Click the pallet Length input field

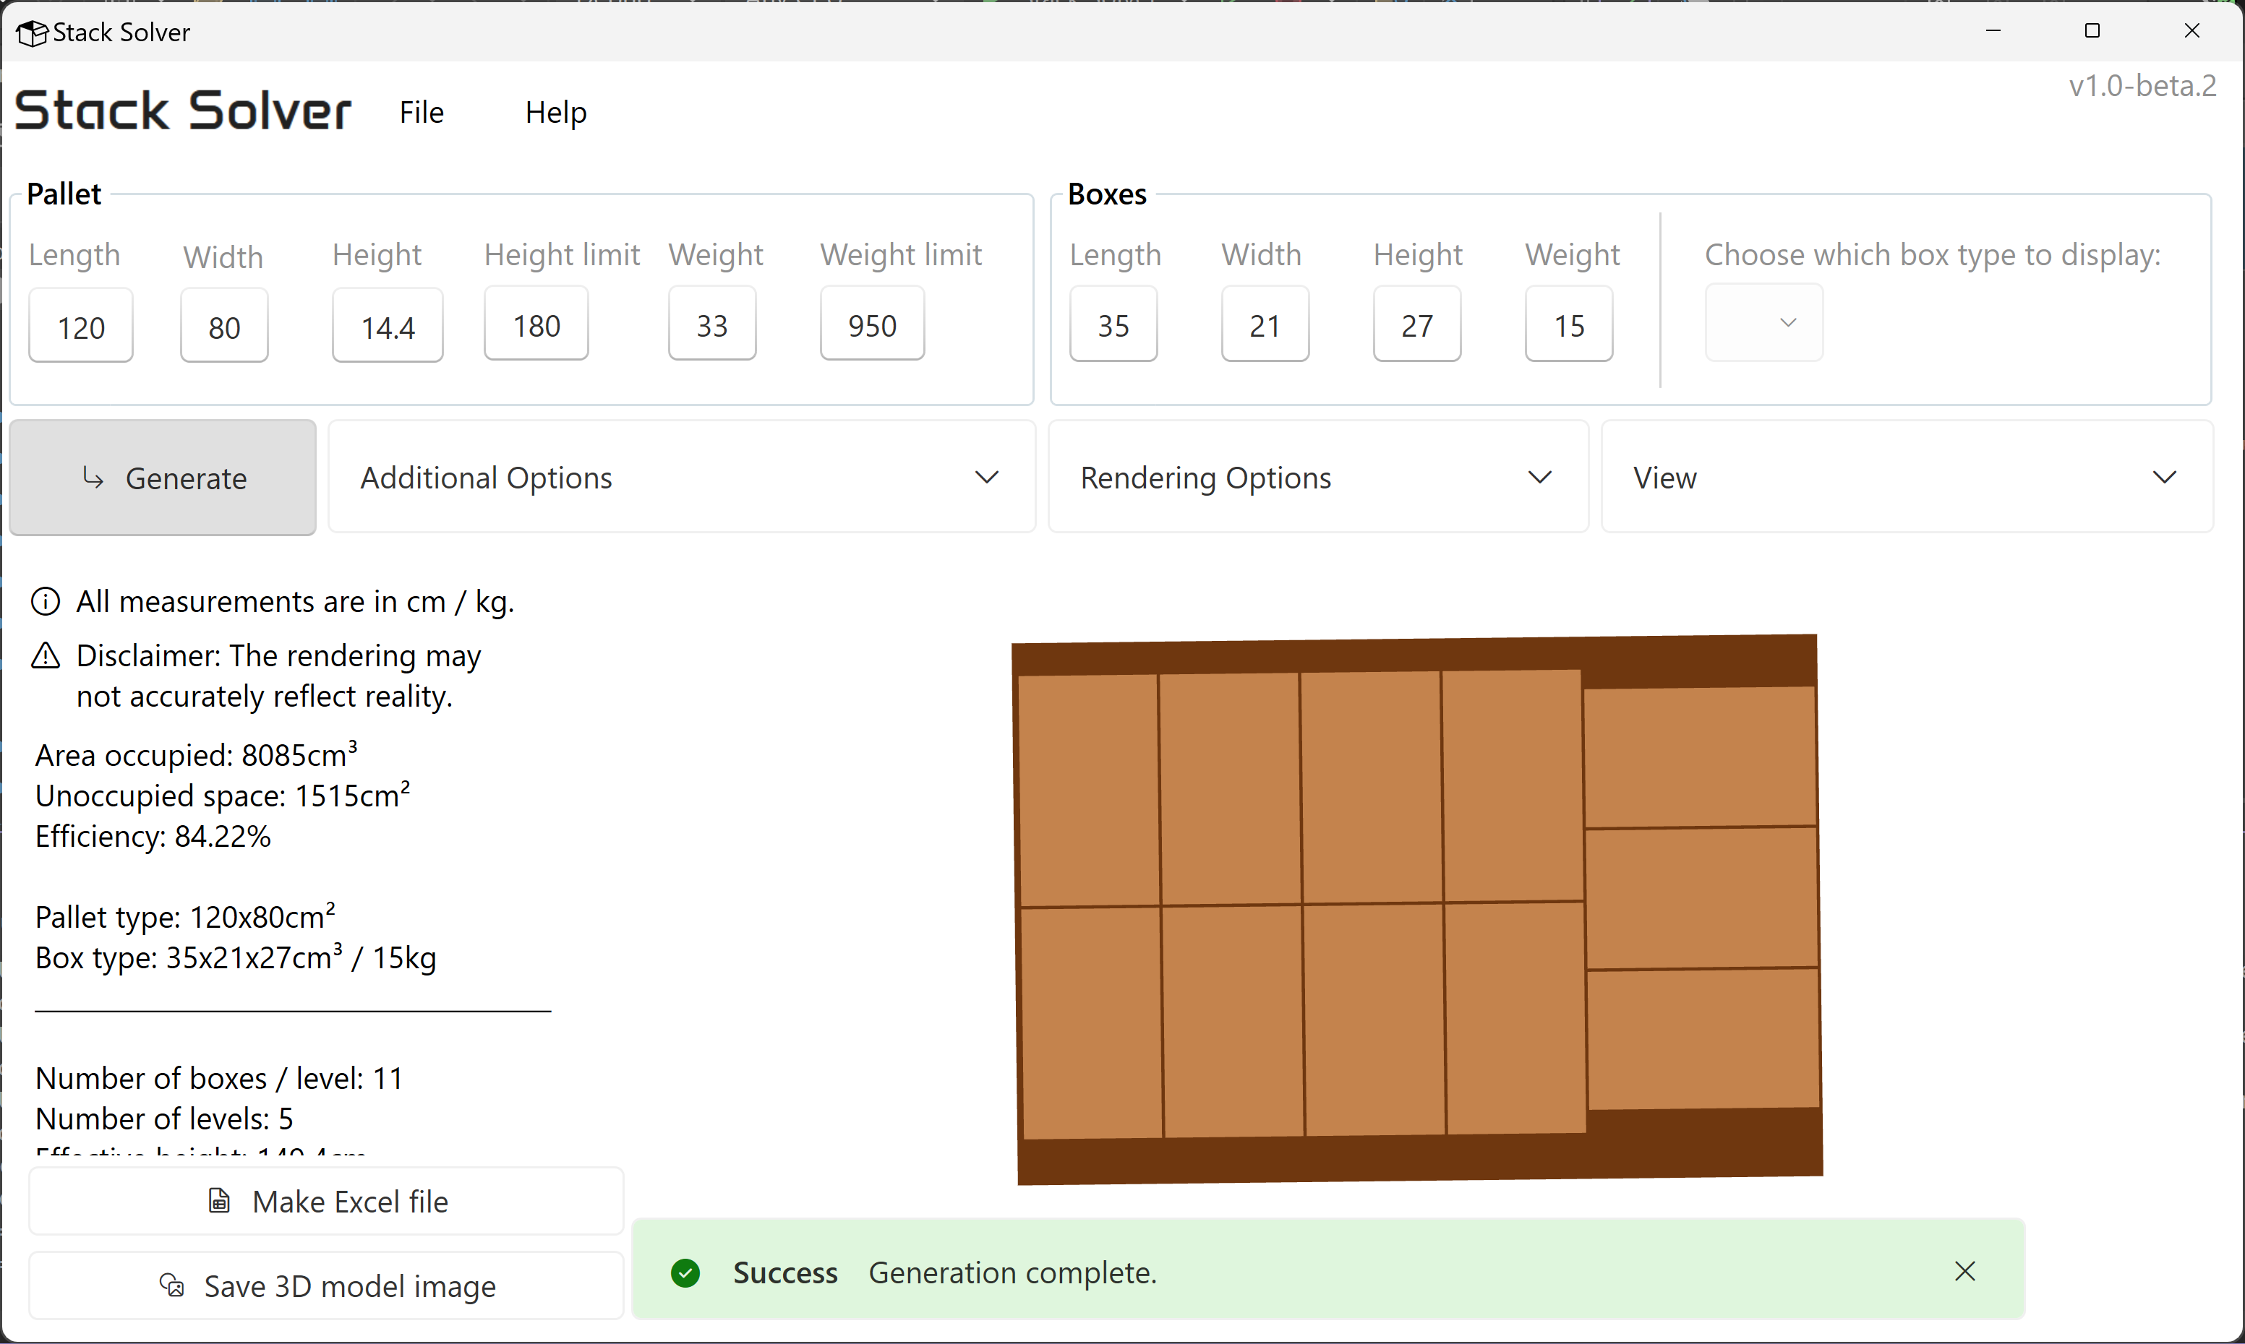tap(81, 327)
